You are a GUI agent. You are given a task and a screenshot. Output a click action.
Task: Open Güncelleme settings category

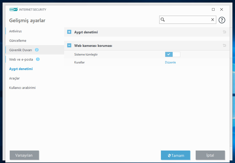[18, 41]
